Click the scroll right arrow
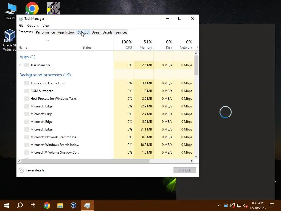Screen dimensions: 281x211 [192, 161]
